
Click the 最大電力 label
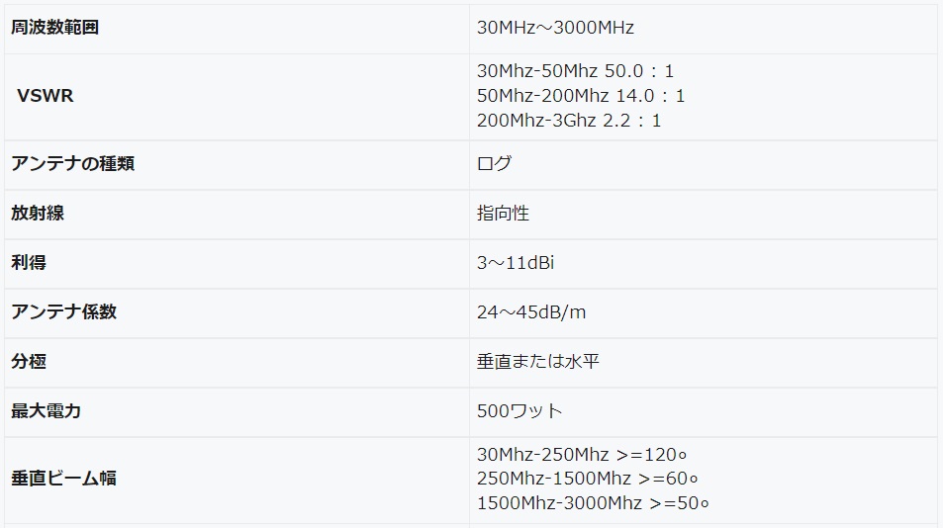pyautogui.click(x=46, y=411)
